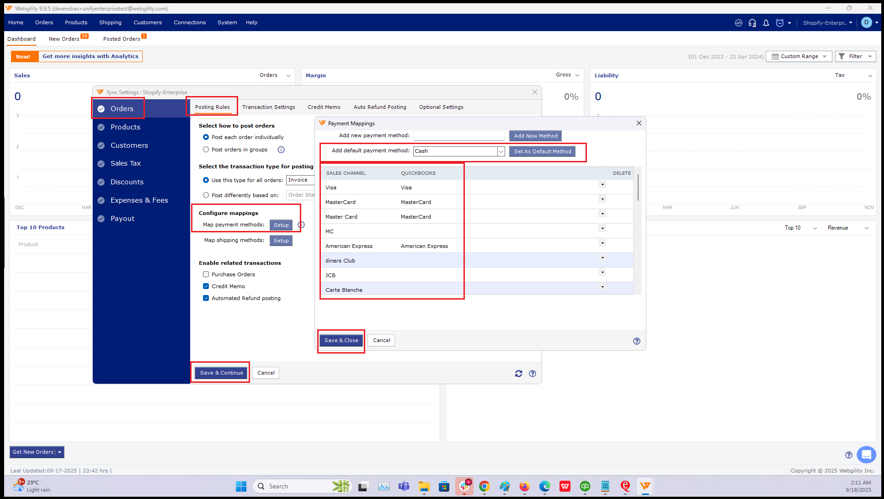Click the headset support icon

pyautogui.click(x=752, y=23)
